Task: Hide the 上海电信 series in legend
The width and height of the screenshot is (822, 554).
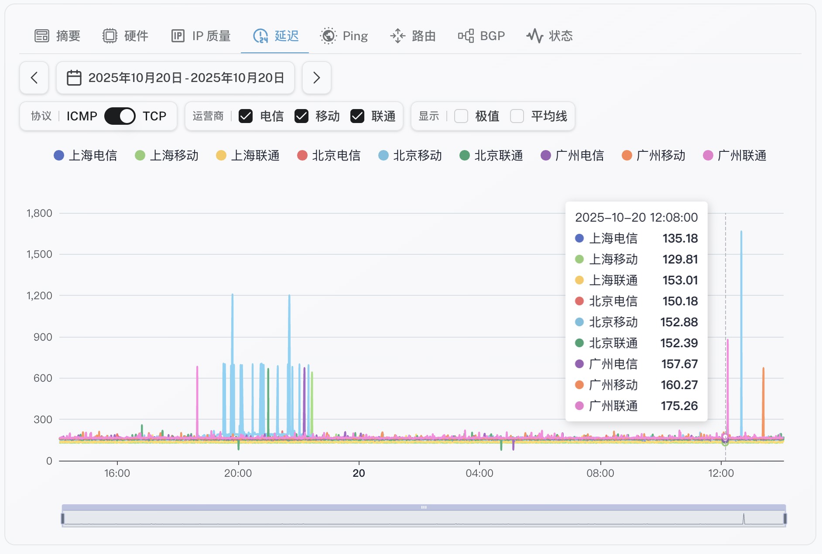Action: (x=86, y=156)
